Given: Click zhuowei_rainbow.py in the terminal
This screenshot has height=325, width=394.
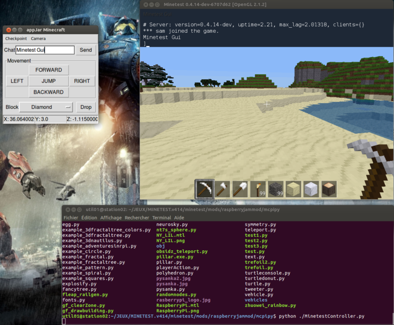Looking at the screenshot, I should click(271, 305).
